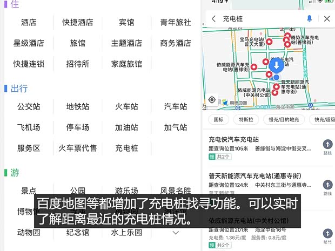Choose 动物园 category
Screen dimensions: 335x251
pyautogui.click(x=29, y=233)
